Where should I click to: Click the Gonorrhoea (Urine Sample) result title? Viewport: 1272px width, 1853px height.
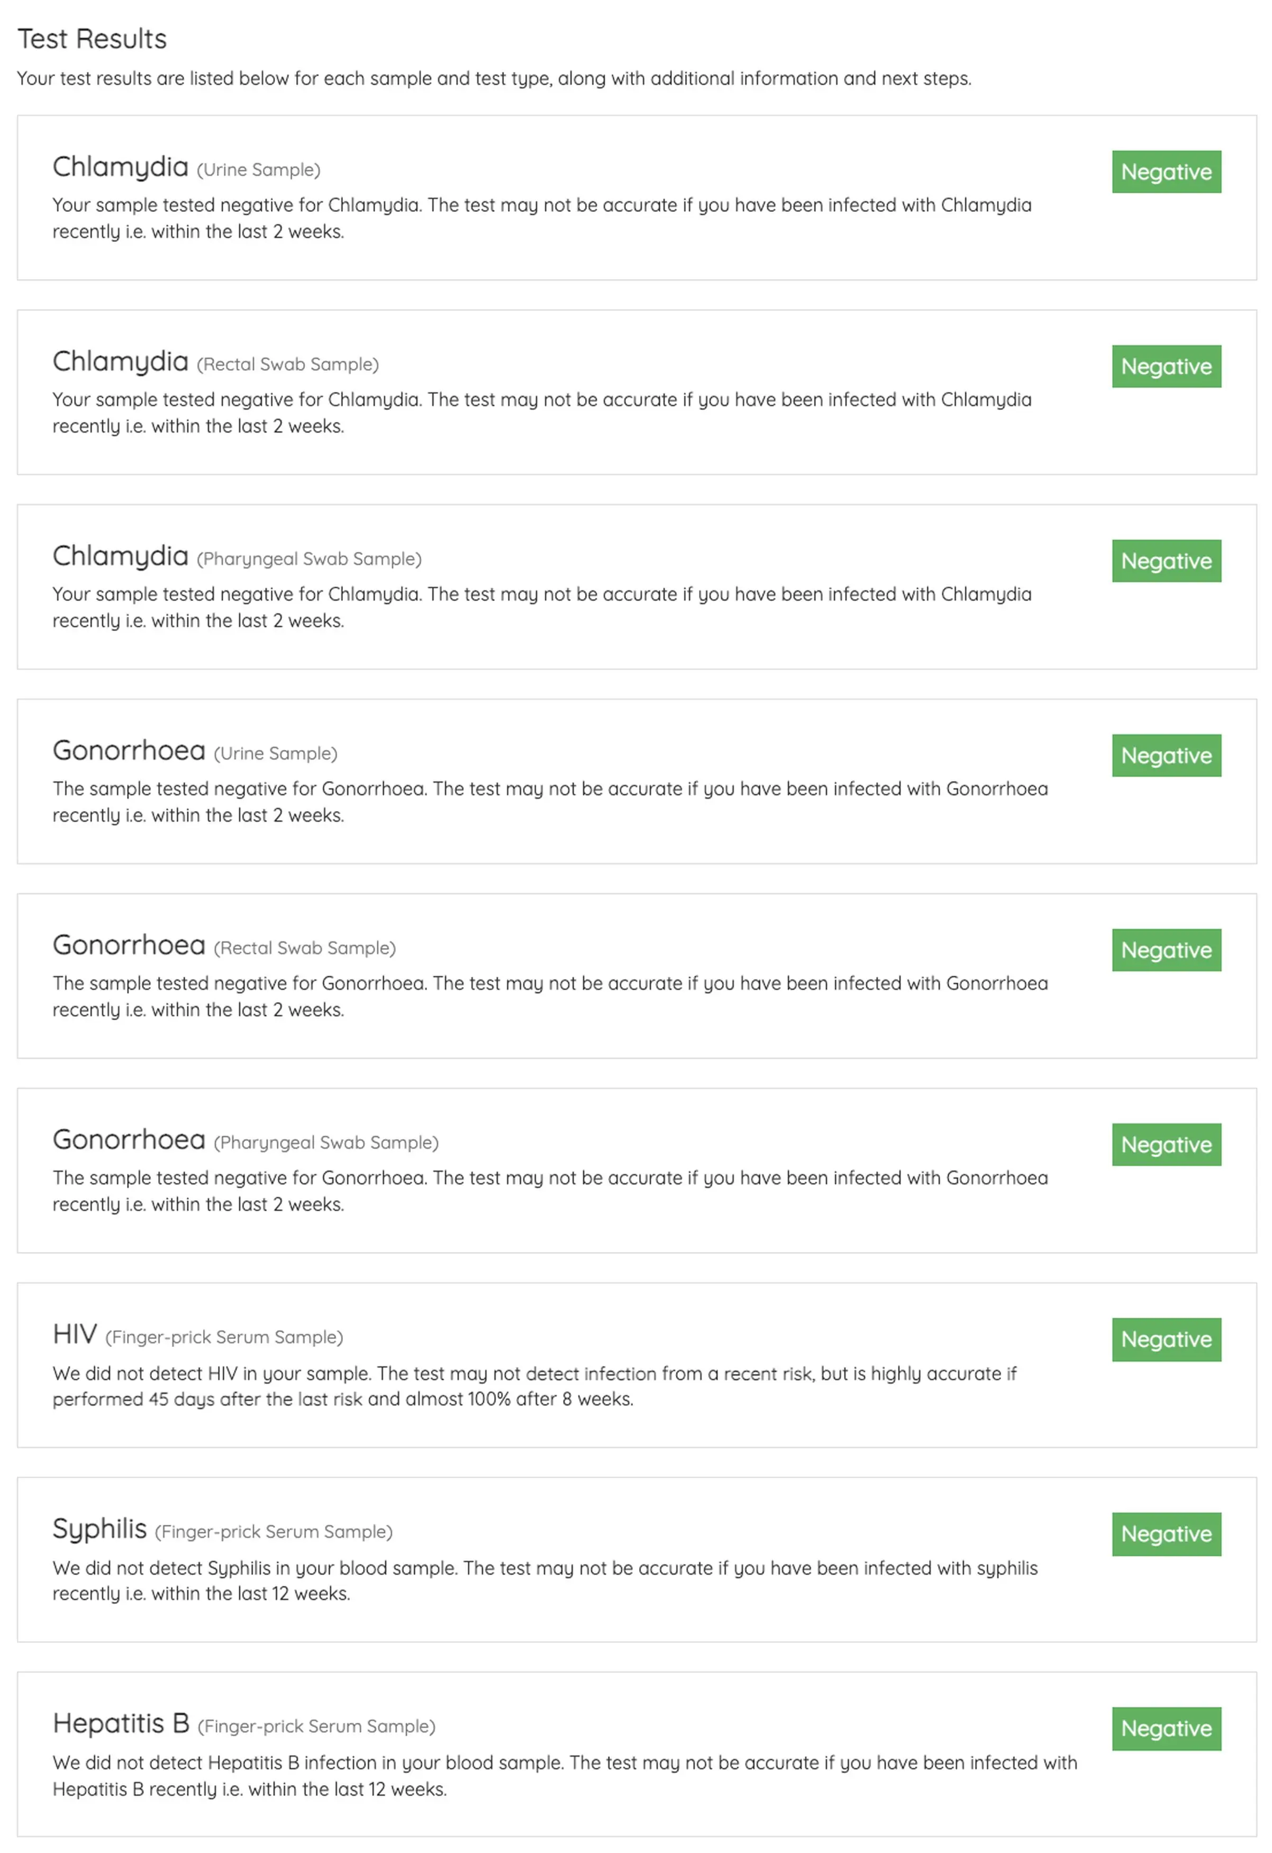point(195,751)
